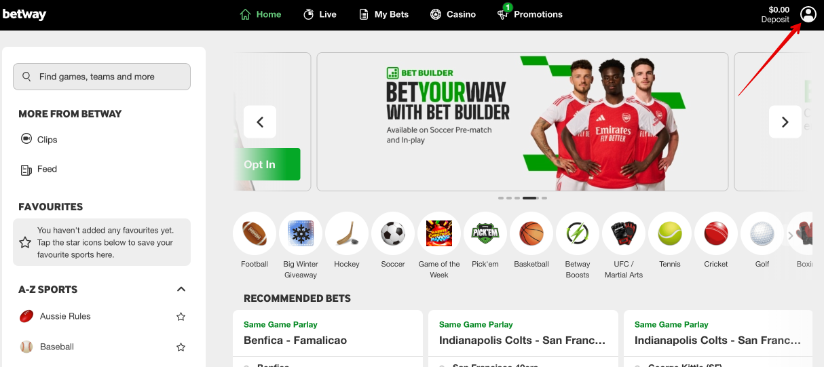Screen dimensions: 824x367
Task: Show next banner with right arrow
Action: 785,122
